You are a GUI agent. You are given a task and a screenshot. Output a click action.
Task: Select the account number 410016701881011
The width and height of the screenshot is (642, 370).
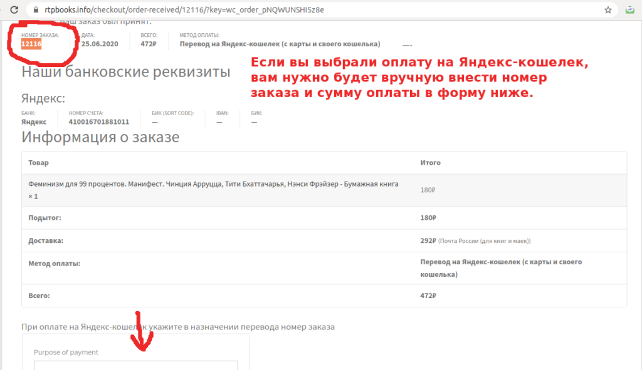click(x=99, y=122)
